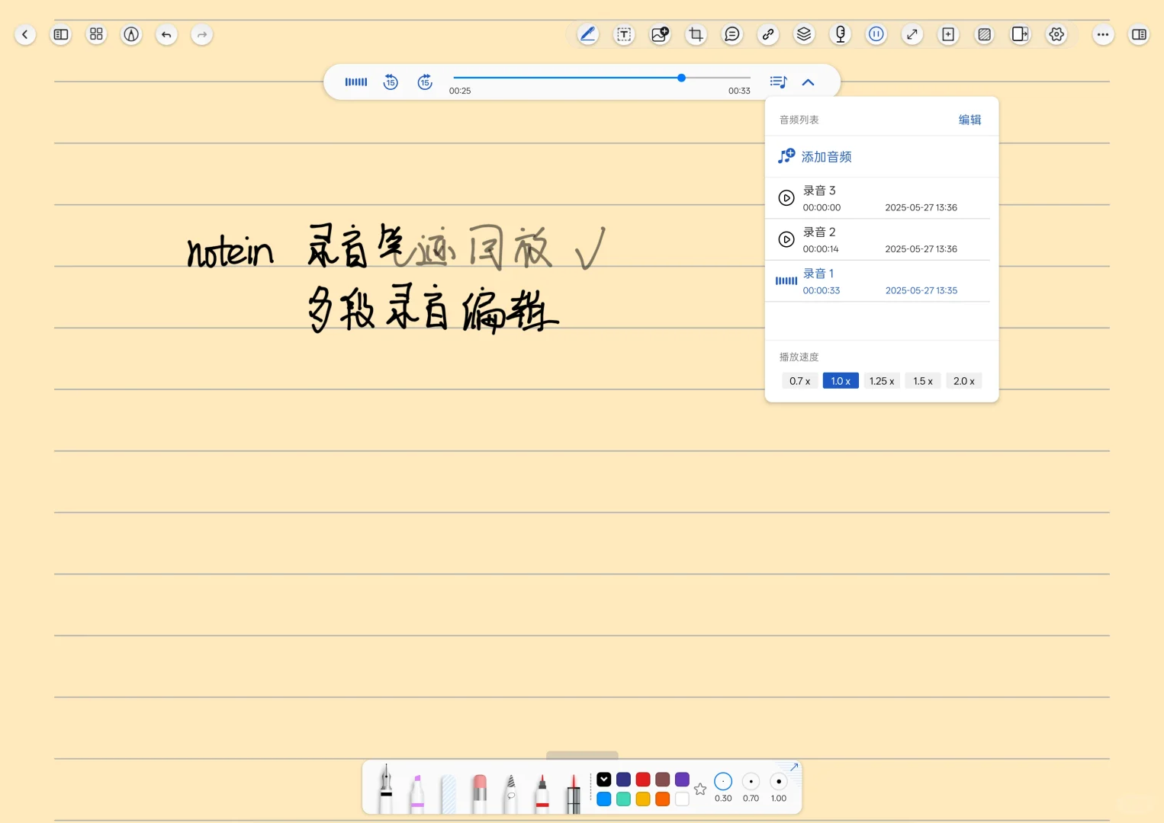Image resolution: width=1164 pixels, height=823 pixels.
Task: Open the more options menu
Action: point(1103,34)
